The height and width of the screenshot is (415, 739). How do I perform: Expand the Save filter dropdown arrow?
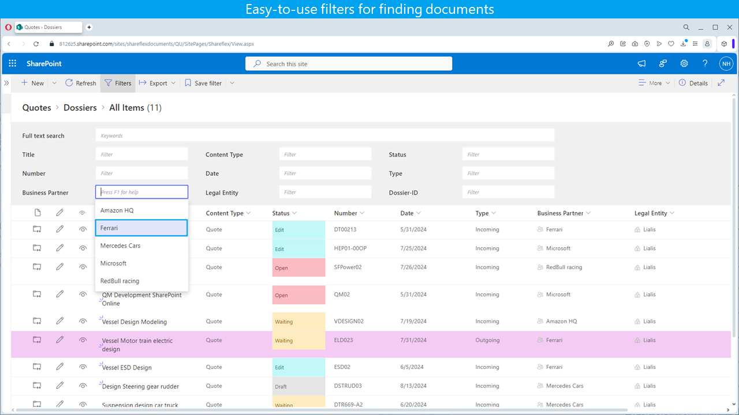(232, 83)
